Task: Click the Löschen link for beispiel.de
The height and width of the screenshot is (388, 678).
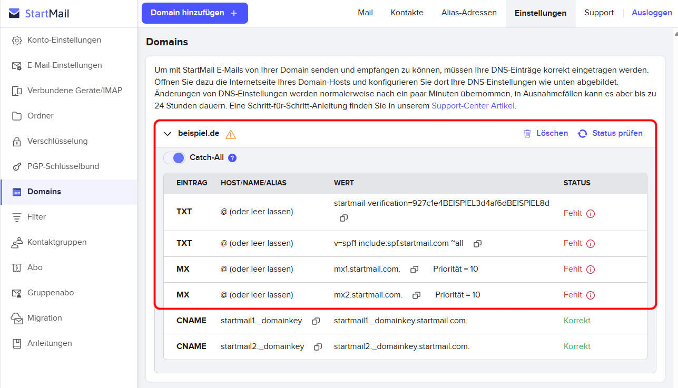Action: pyautogui.click(x=552, y=133)
